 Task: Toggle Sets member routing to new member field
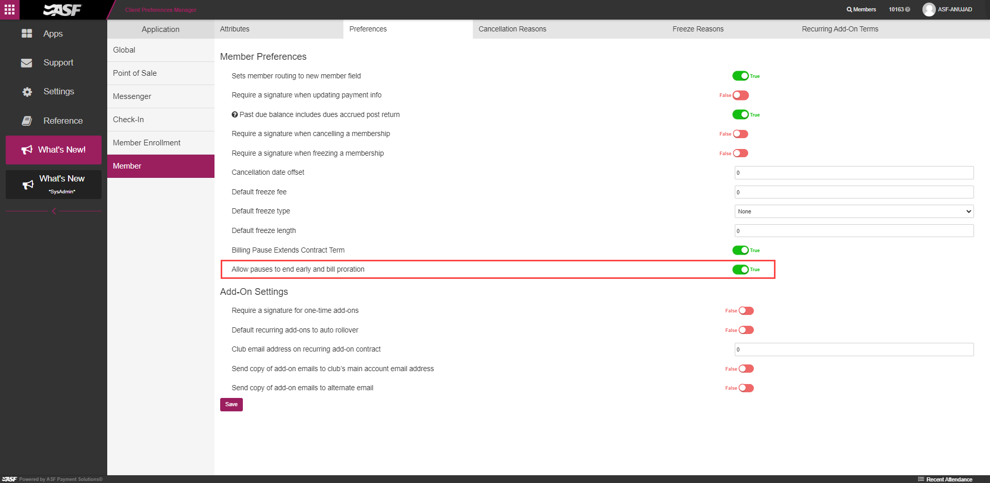tap(740, 76)
